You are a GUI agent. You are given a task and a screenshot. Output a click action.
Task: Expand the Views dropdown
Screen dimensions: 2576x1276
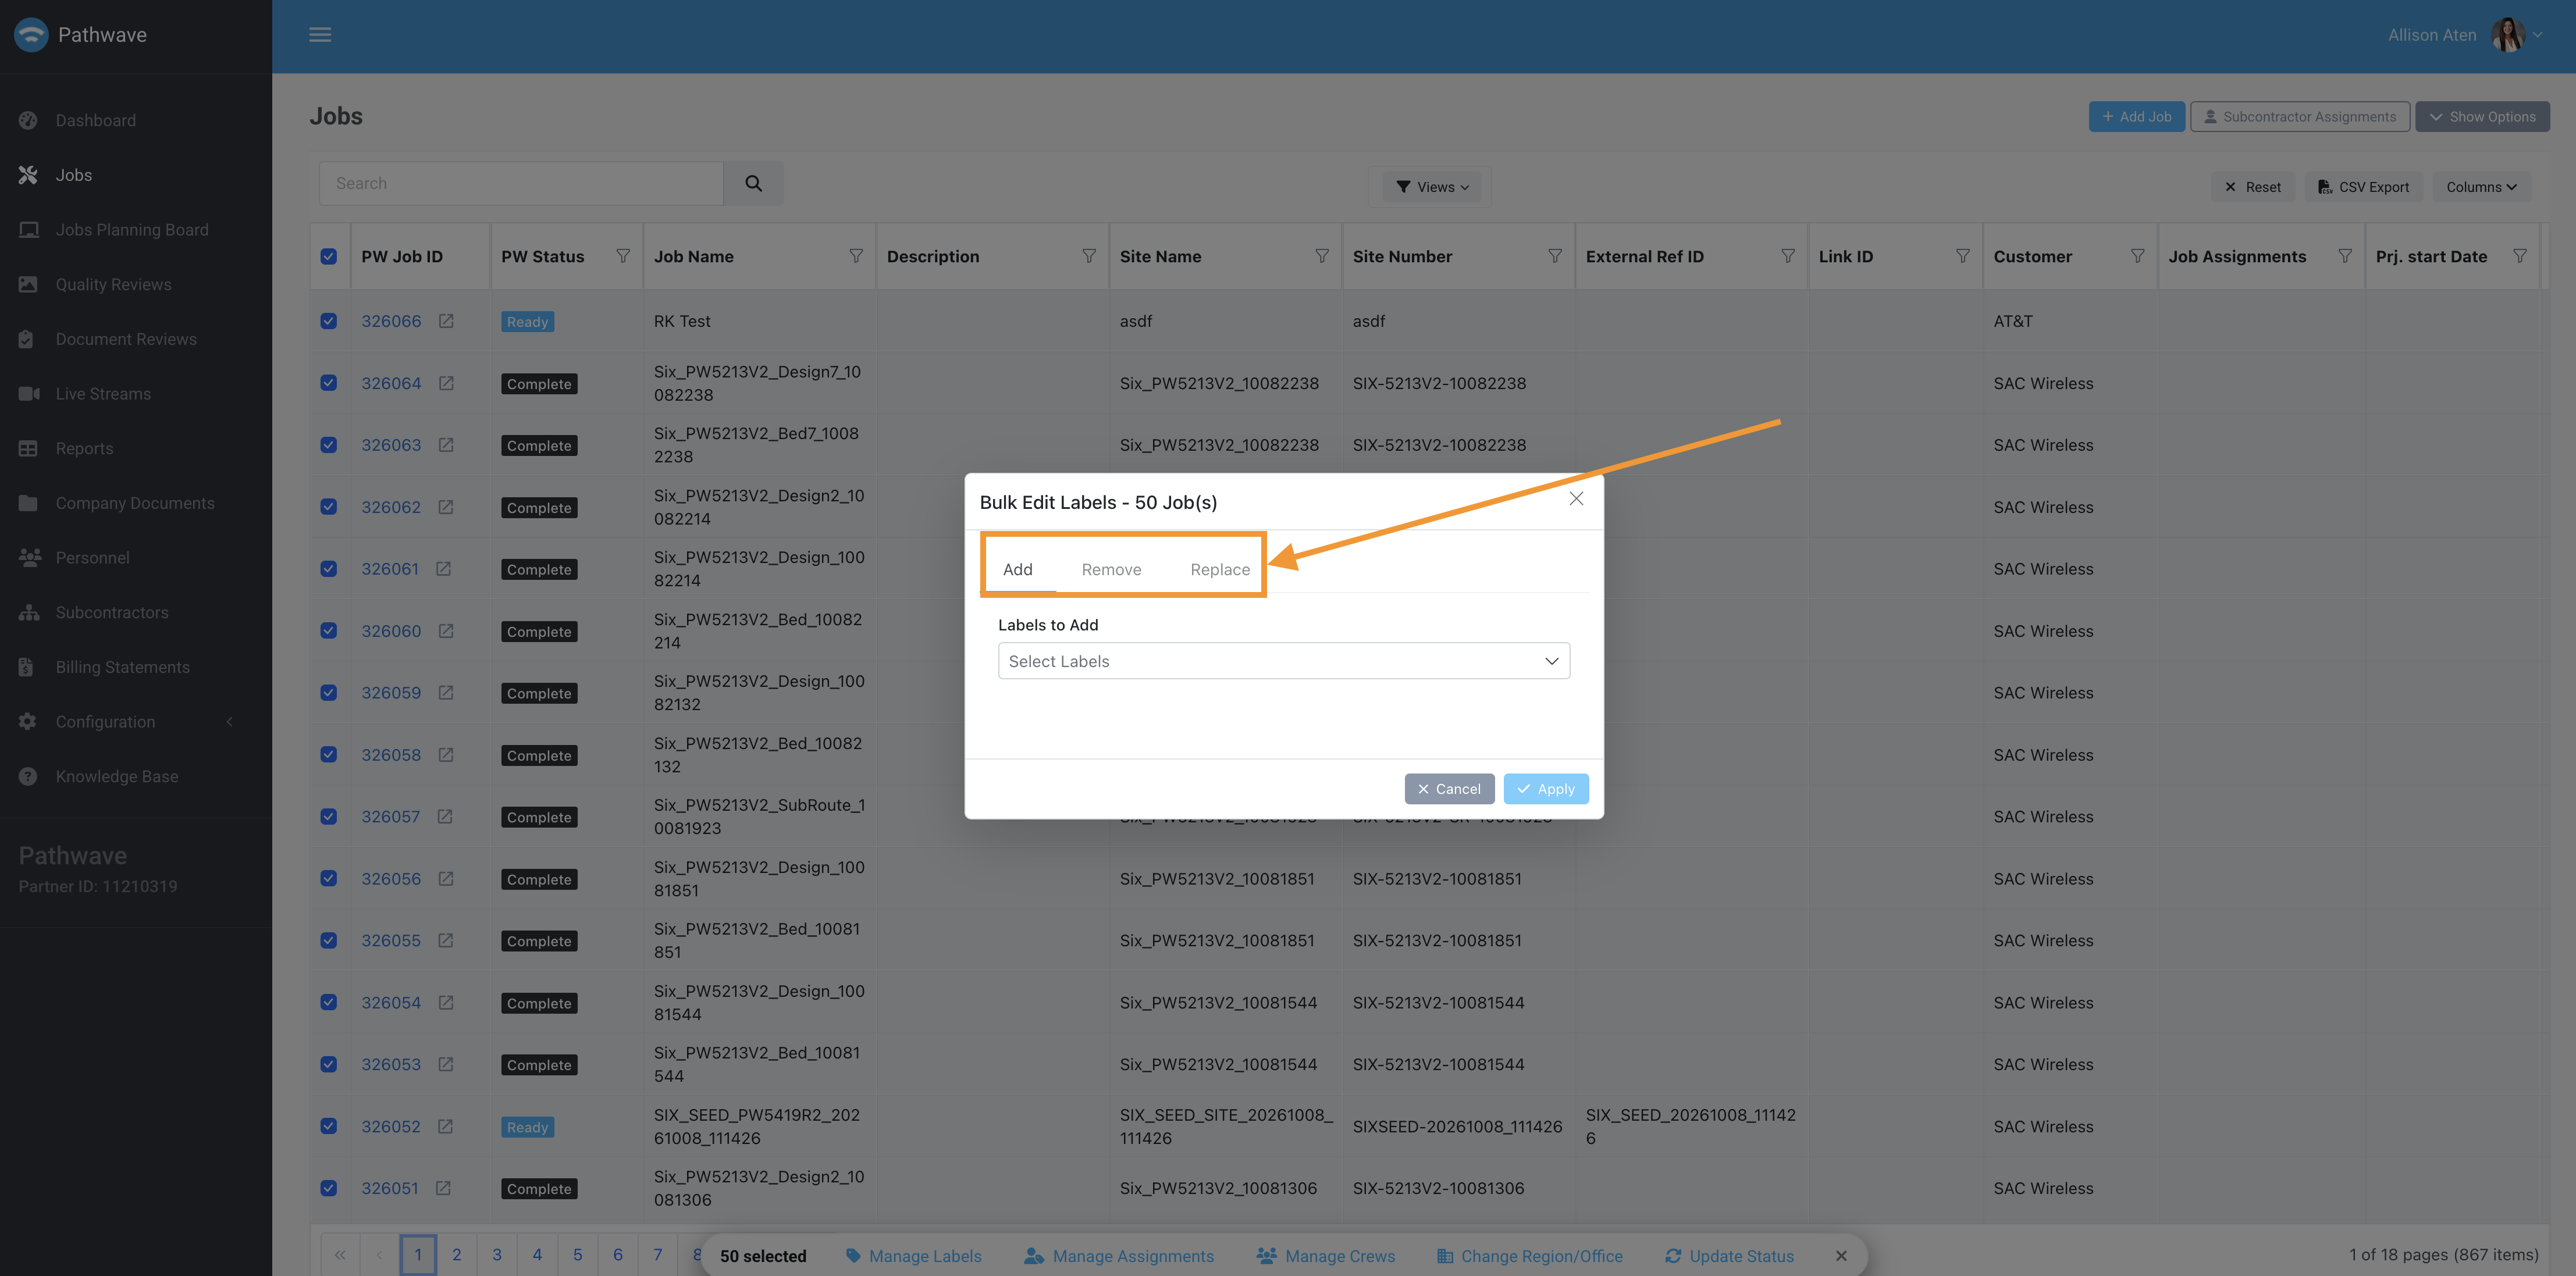pyautogui.click(x=1432, y=187)
